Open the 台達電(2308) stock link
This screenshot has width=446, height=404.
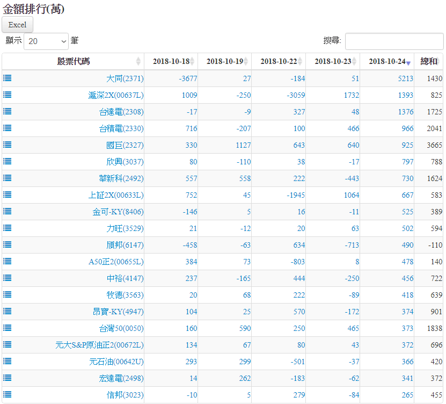[x=121, y=112]
